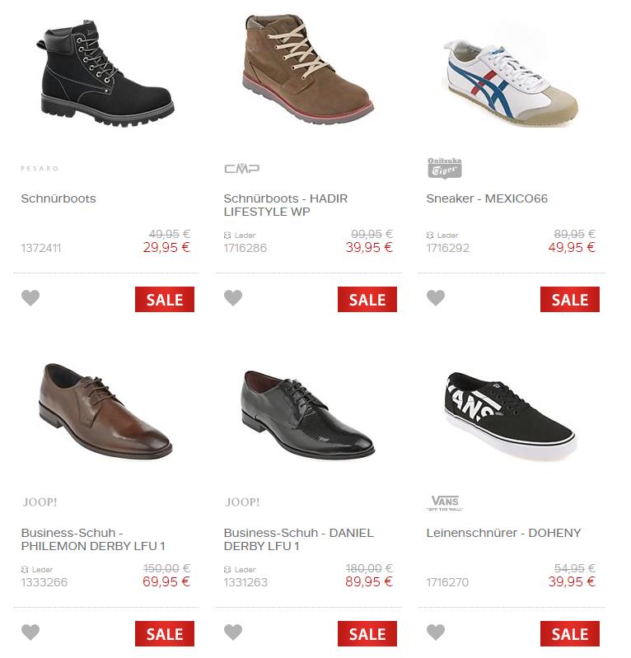This screenshot has width=631, height=658.
Task: Add CMP HADIR boots to wishlist heart
Action: point(233,298)
